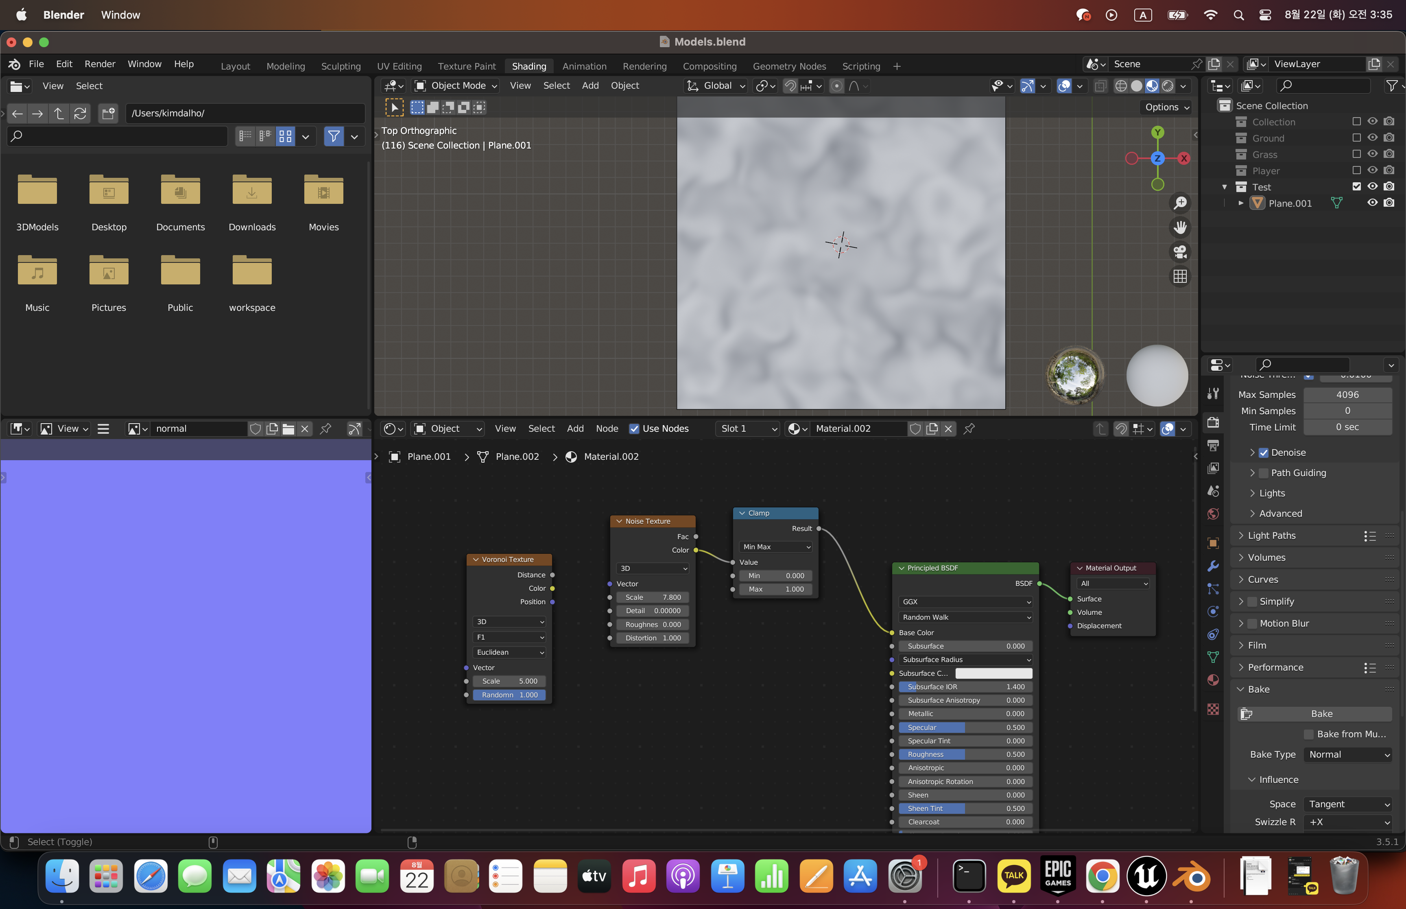Screen dimensions: 1406x909
Task: Refresh the file browser list
Action: tap(80, 114)
